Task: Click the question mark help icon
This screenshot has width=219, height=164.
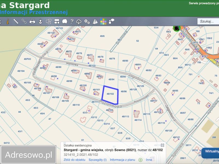Action: tap(72, 21)
